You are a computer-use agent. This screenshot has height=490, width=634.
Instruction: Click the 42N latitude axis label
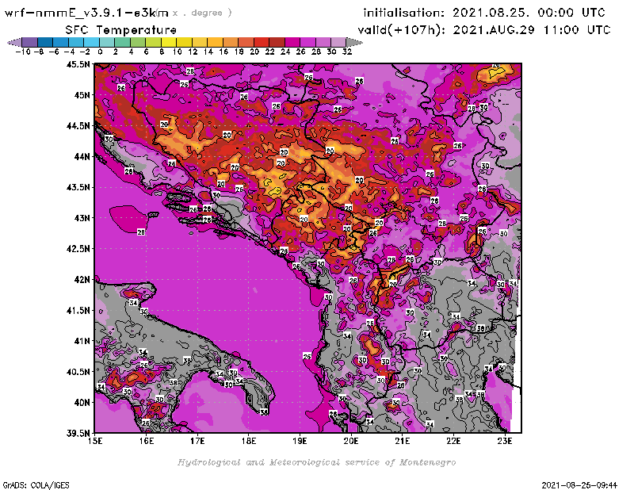[x=82, y=280]
